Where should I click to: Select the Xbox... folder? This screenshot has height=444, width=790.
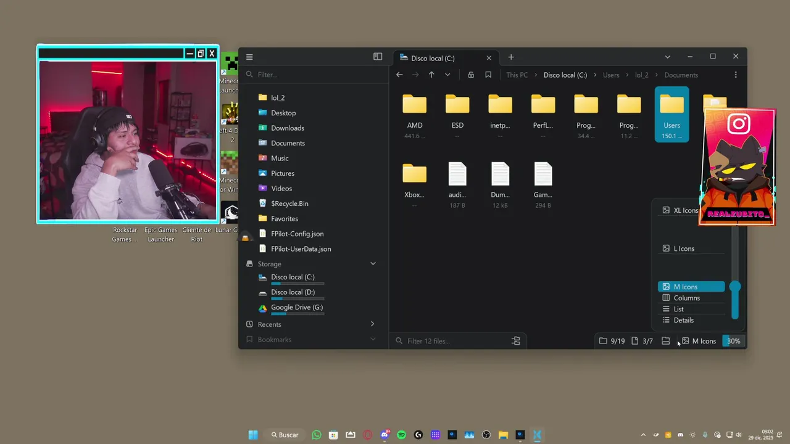(415, 184)
